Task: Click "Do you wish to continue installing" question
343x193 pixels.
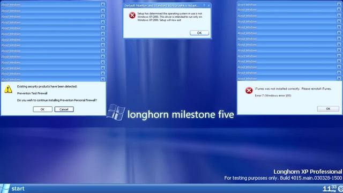Action: pyautogui.click(x=57, y=100)
